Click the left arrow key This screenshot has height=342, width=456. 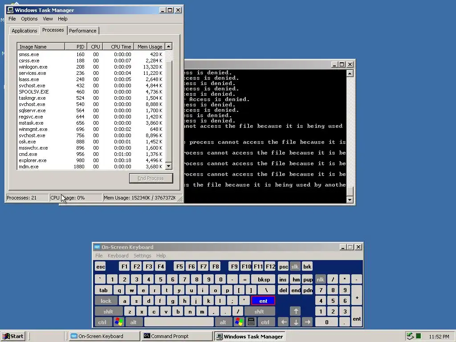284,322
